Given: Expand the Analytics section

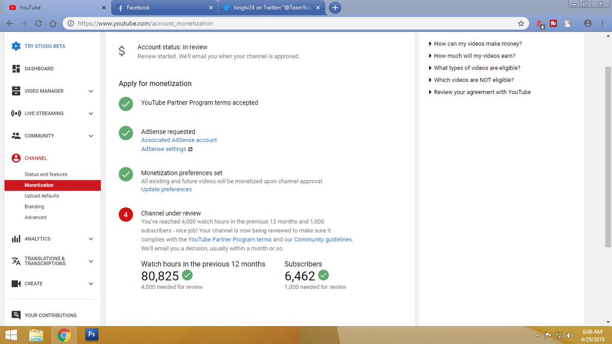Looking at the screenshot, I should 91,239.
